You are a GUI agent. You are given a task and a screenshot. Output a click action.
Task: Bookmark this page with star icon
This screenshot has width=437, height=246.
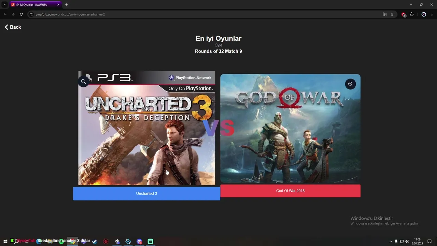tap(392, 14)
